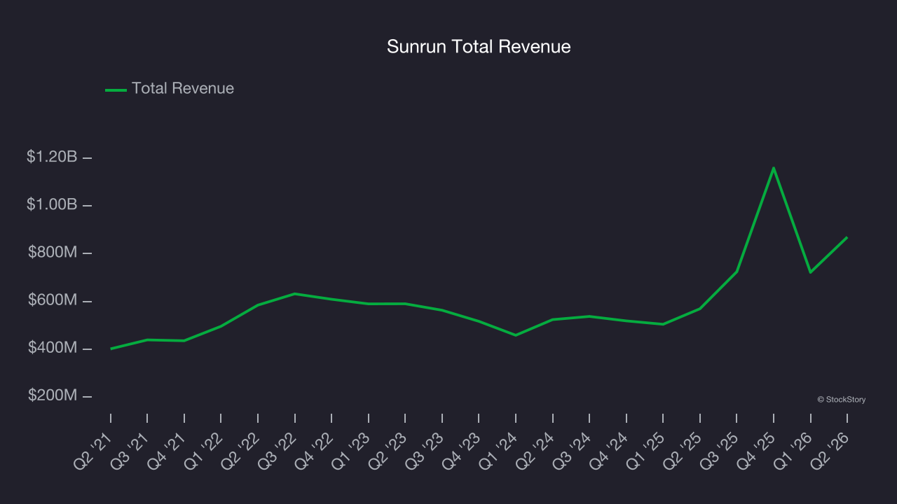
Task: Click the Q4 '25 revenue peak point
Action: tap(774, 168)
